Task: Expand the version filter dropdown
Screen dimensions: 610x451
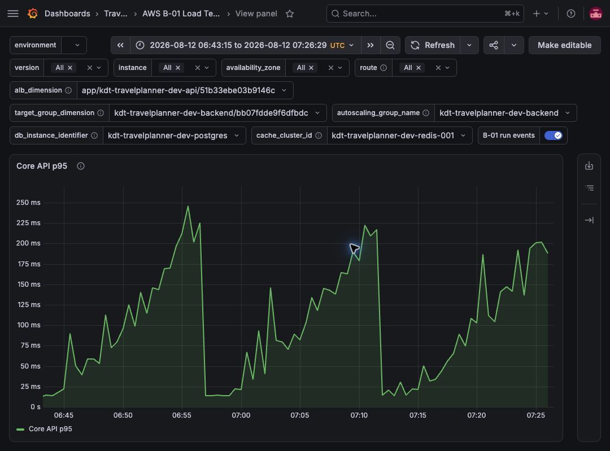Action: pyautogui.click(x=99, y=68)
